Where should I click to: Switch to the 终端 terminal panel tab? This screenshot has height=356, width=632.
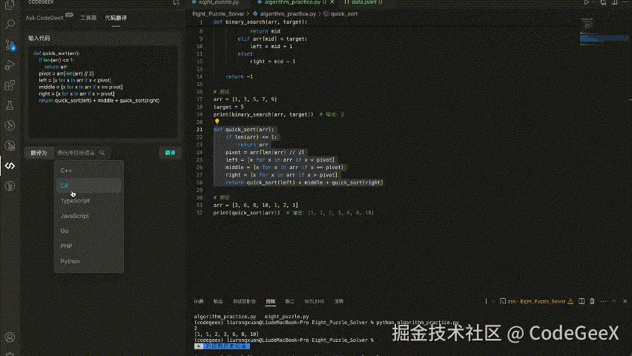point(270,301)
